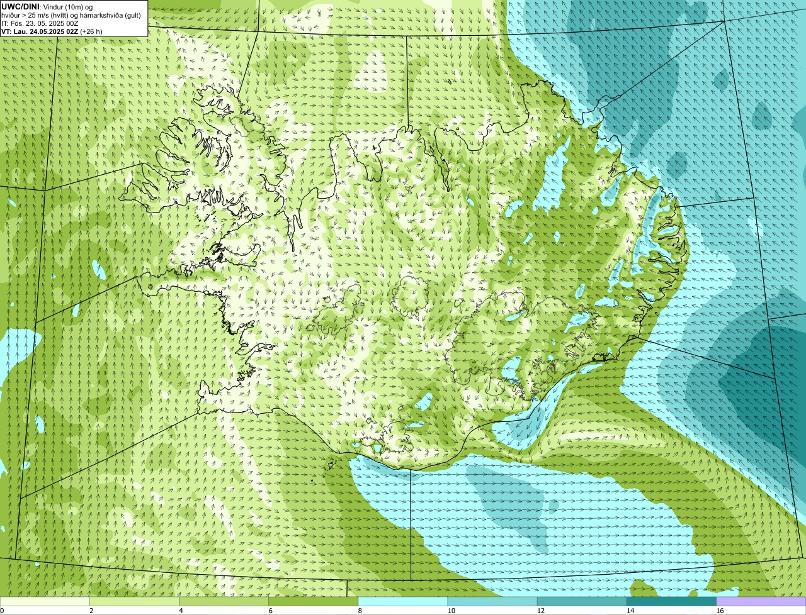Click the 0–2 m/s pale legend swatch
Image resolution: width=806 pixels, height=615 pixels.
45,601
